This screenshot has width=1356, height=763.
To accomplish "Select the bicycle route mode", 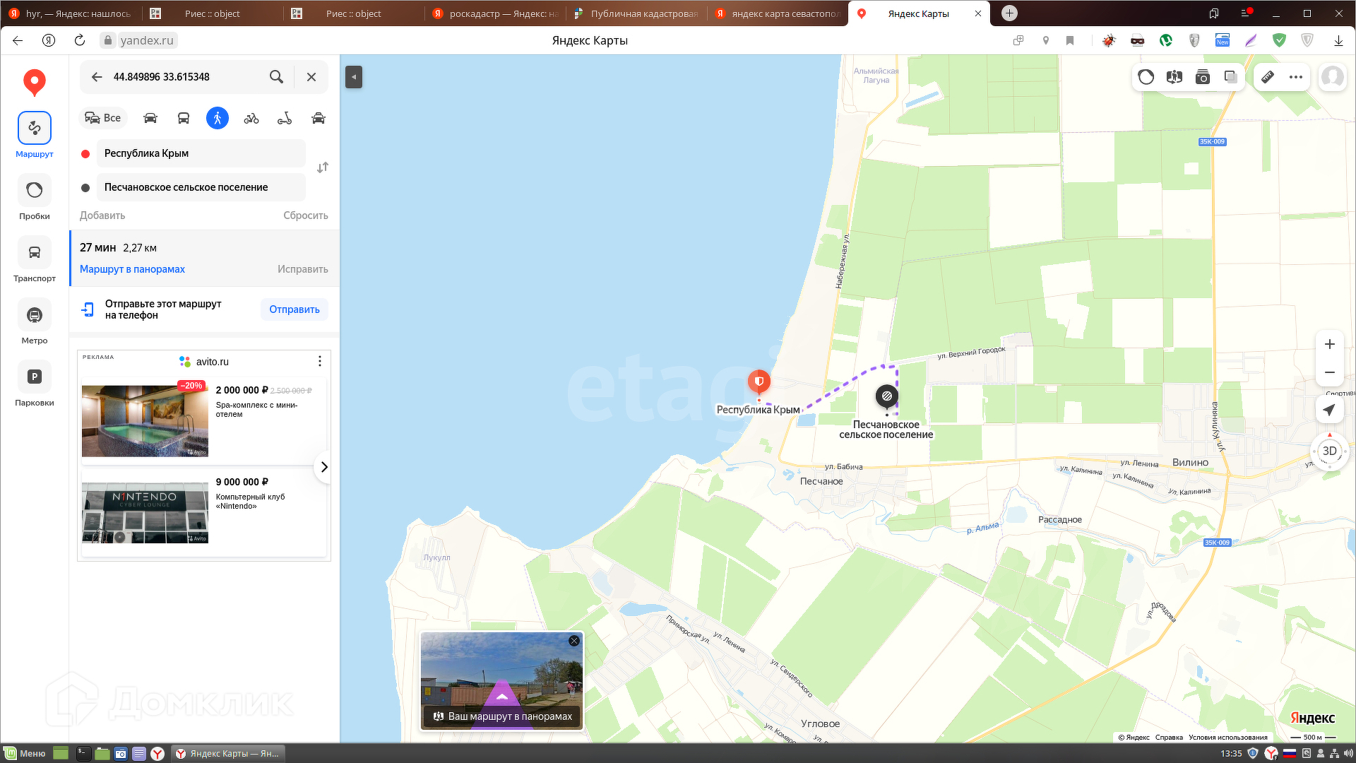I will coord(251,118).
